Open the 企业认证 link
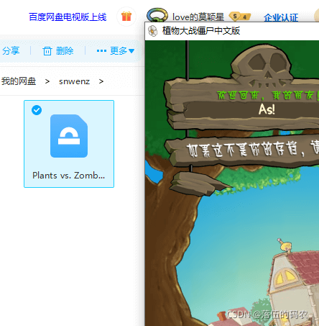Viewport: 319px width, 326px height. coord(281,17)
